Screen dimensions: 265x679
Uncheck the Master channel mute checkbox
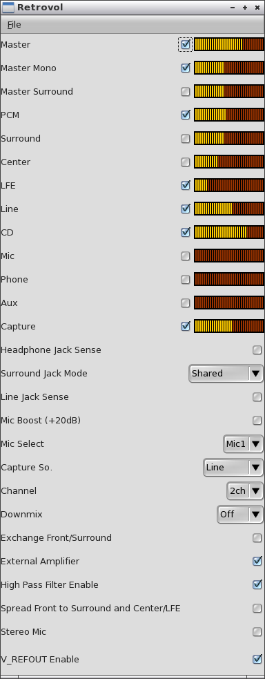(186, 44)
